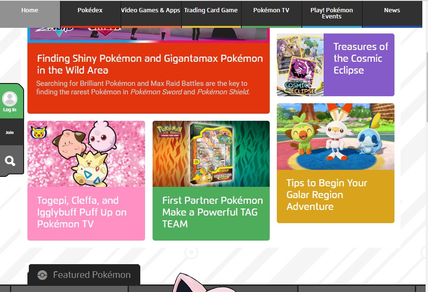Open the Pokédex navigation tab
This screenshot has width=428, height=292.
[x=90, y=14]
